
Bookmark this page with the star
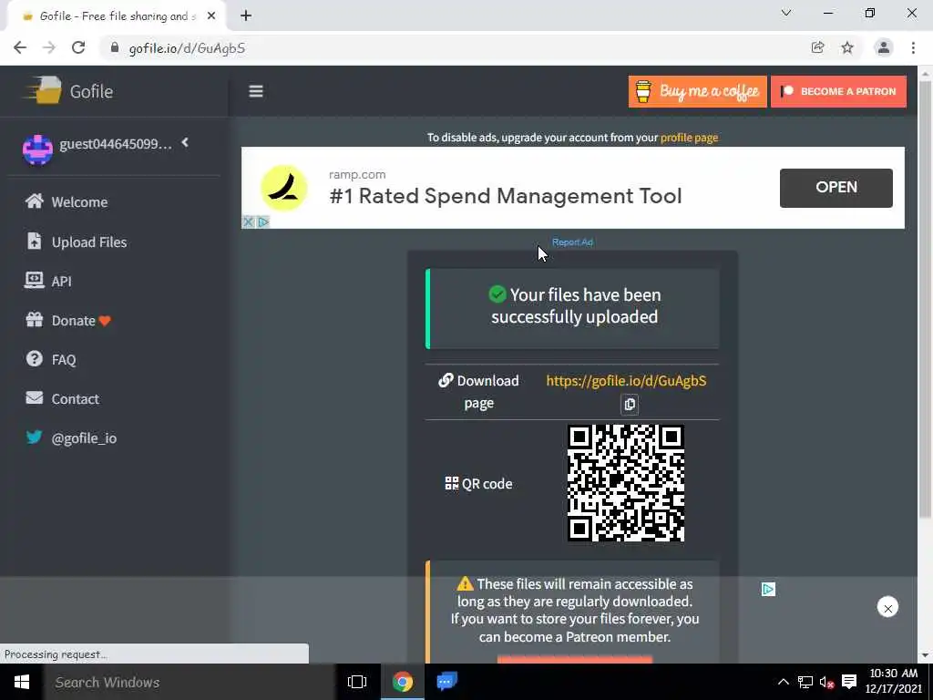point(847,47)
